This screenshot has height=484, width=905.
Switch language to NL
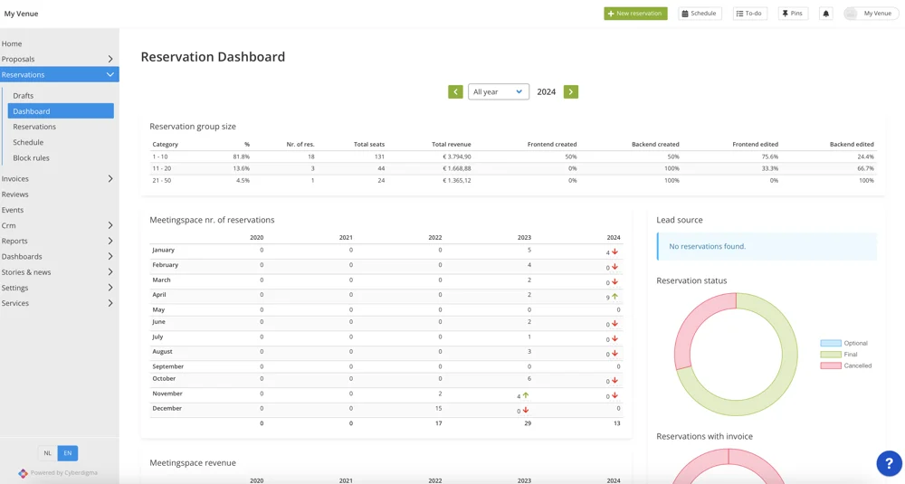pyautogui.click(x=48, y=453)
